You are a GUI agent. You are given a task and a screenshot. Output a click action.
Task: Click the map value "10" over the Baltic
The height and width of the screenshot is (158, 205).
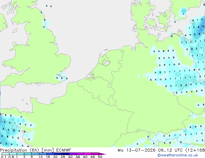click(x=203, y=26)
